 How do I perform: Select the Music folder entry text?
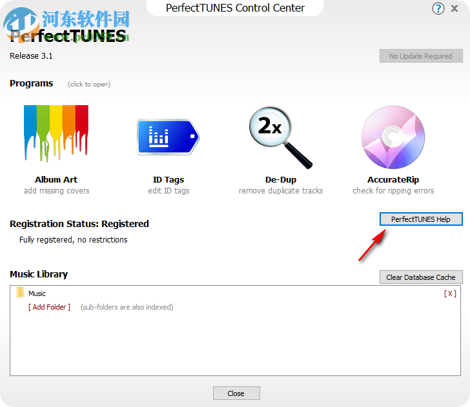coord(37,293)
